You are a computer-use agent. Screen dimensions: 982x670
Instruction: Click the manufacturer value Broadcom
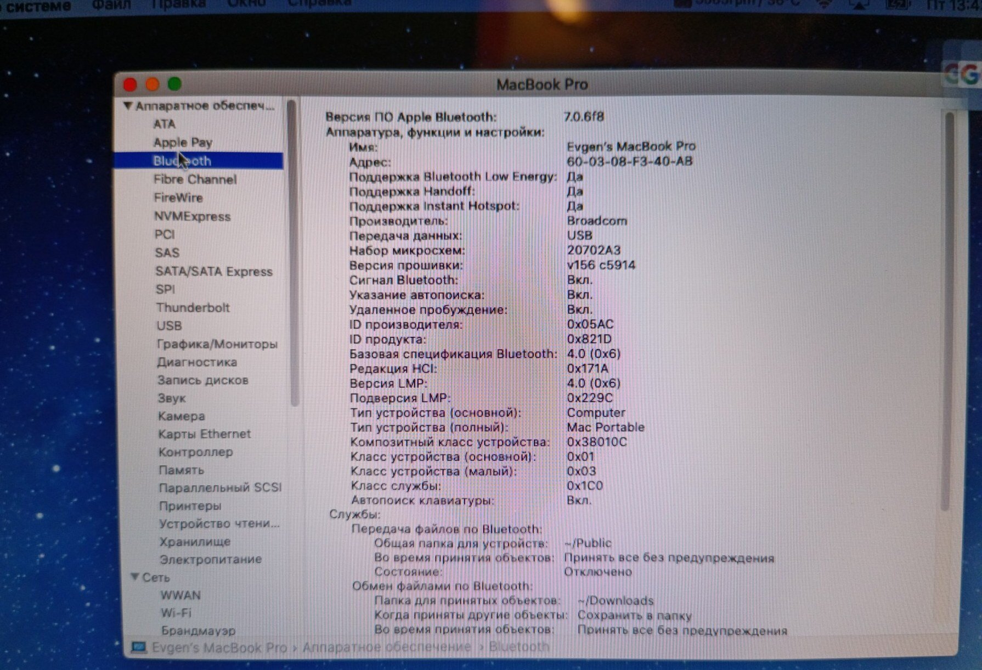[596, 221]
